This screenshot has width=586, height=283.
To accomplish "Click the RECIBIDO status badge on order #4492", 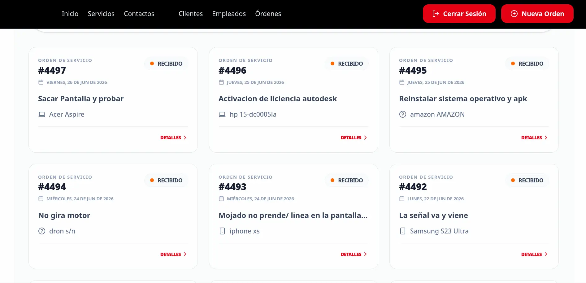I will [527, 180].
